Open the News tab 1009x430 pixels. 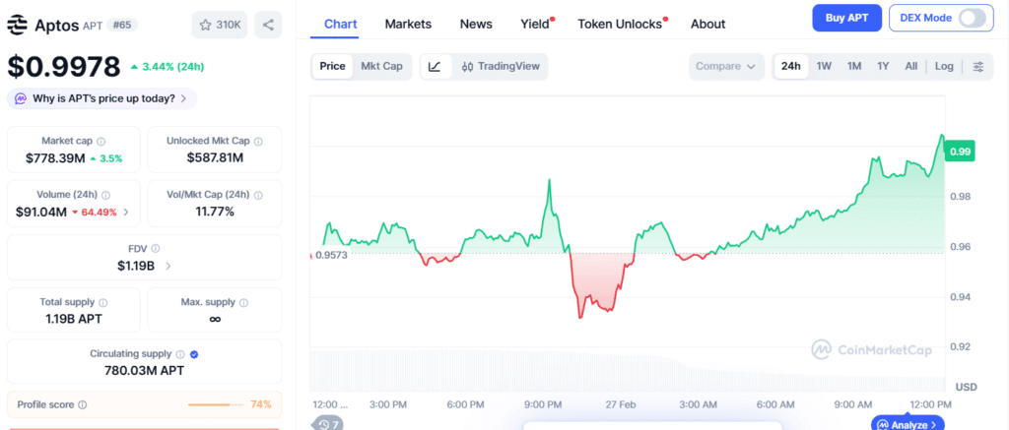[x=476, y=24]
